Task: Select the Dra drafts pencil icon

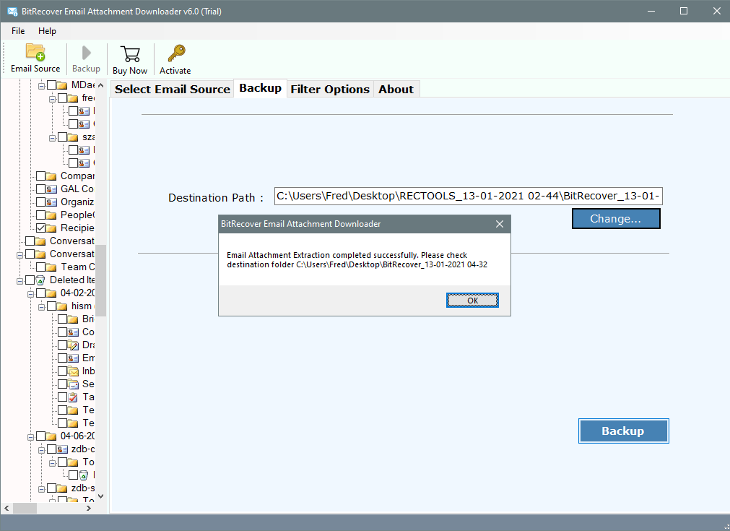Action: tap(73, 345)
